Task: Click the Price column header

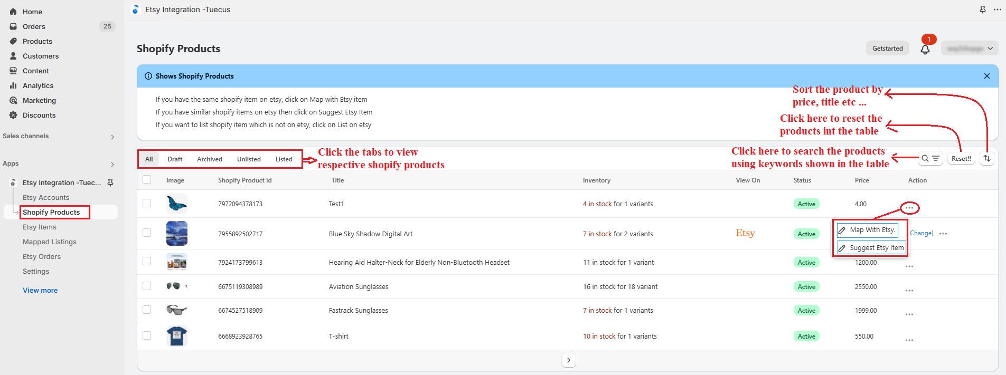Action: (x=862, y=180)
